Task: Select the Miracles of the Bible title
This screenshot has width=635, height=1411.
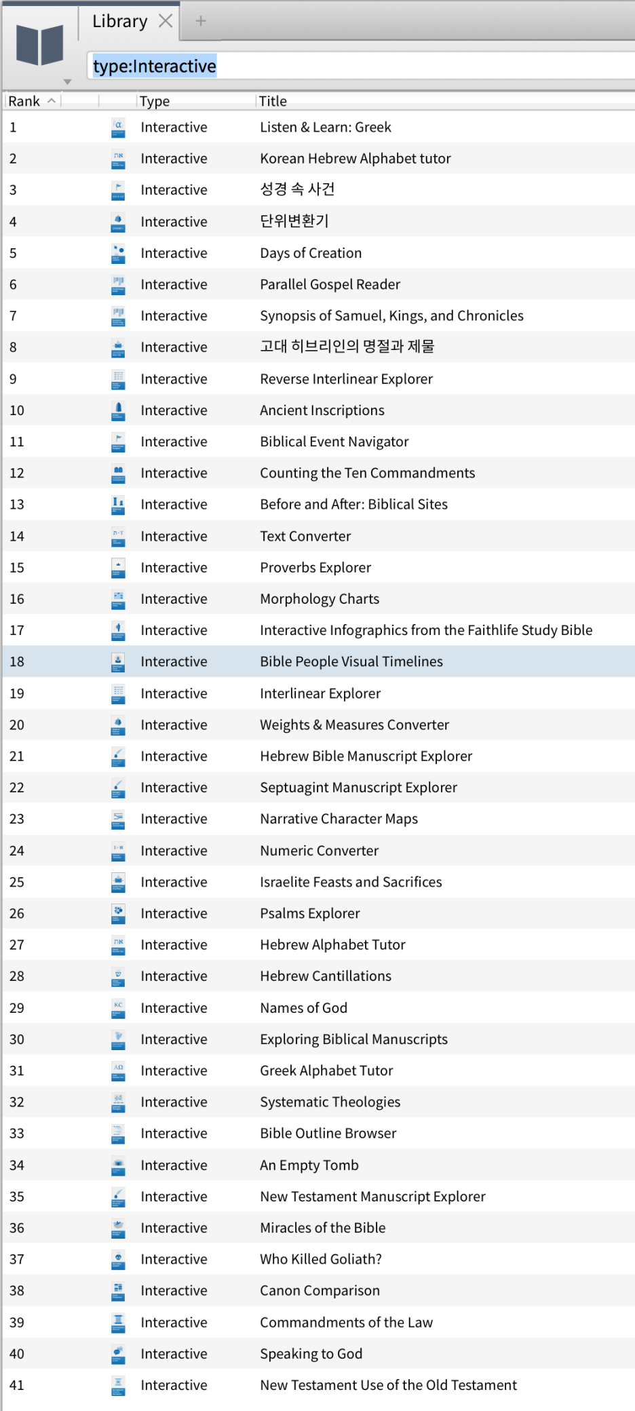Action: pyautogui.click(x=323, y=1227)
